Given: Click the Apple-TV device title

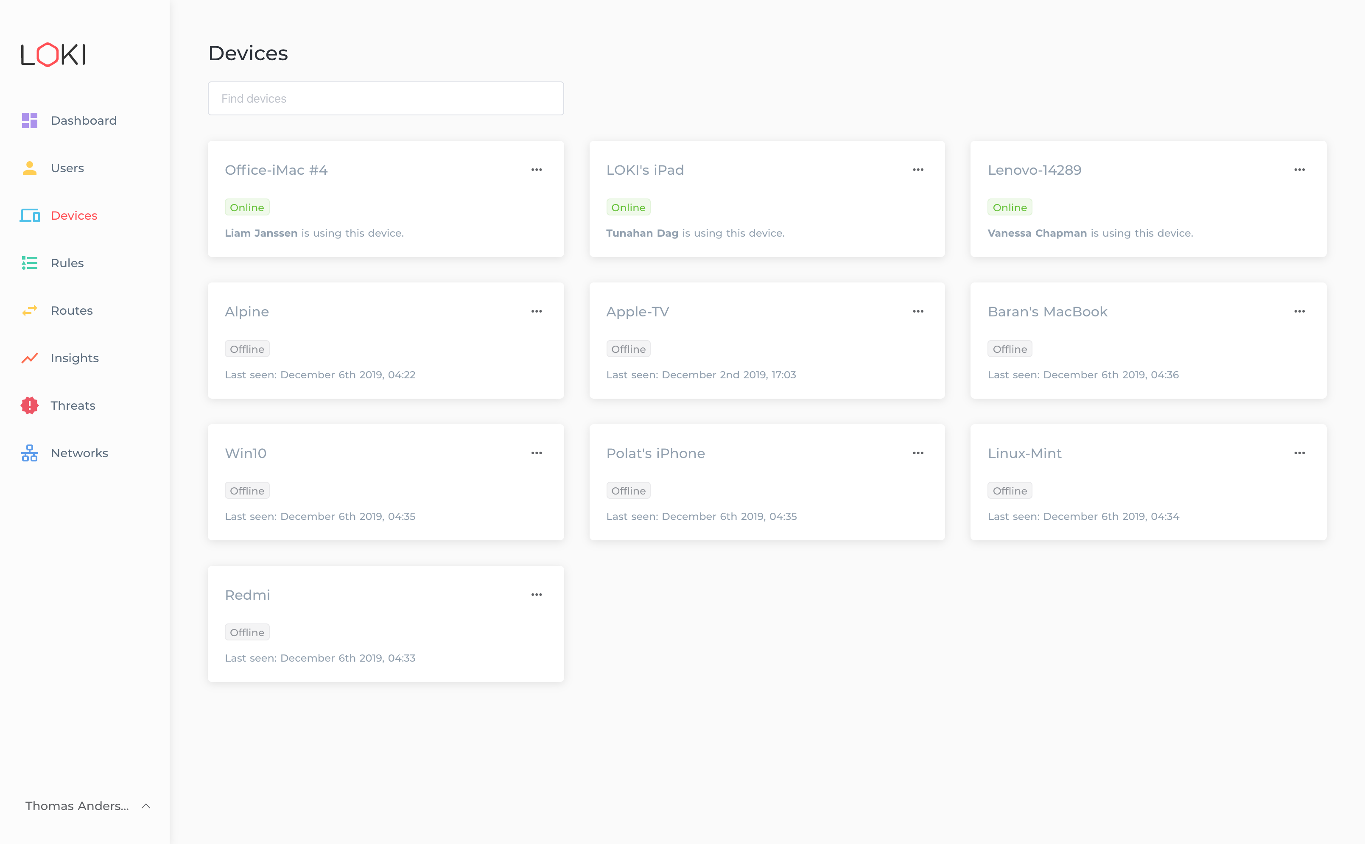Looking at the screenshot, I should pyautogui.click(x=638, y=311).
